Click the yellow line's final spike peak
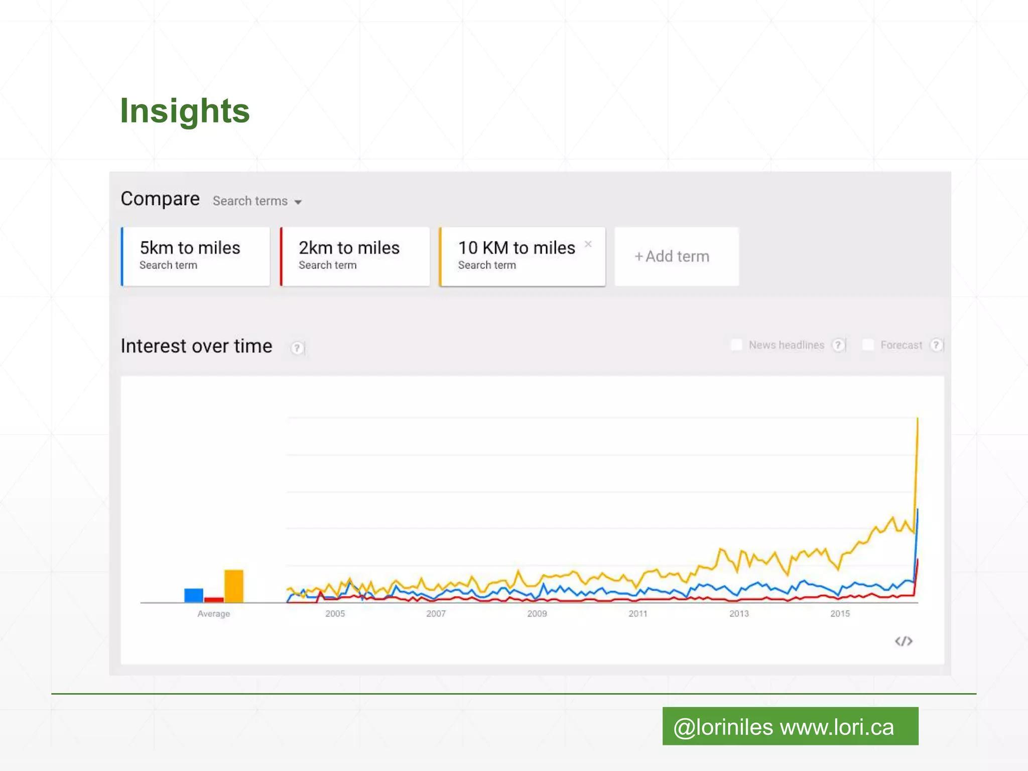This screenshot has width=1028, height=771. point(918,420)
